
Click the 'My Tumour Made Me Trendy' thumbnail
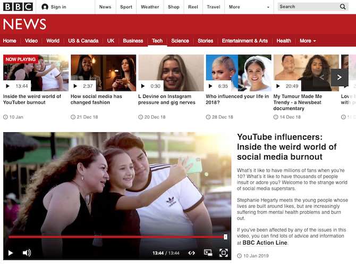tap(306, 73)
